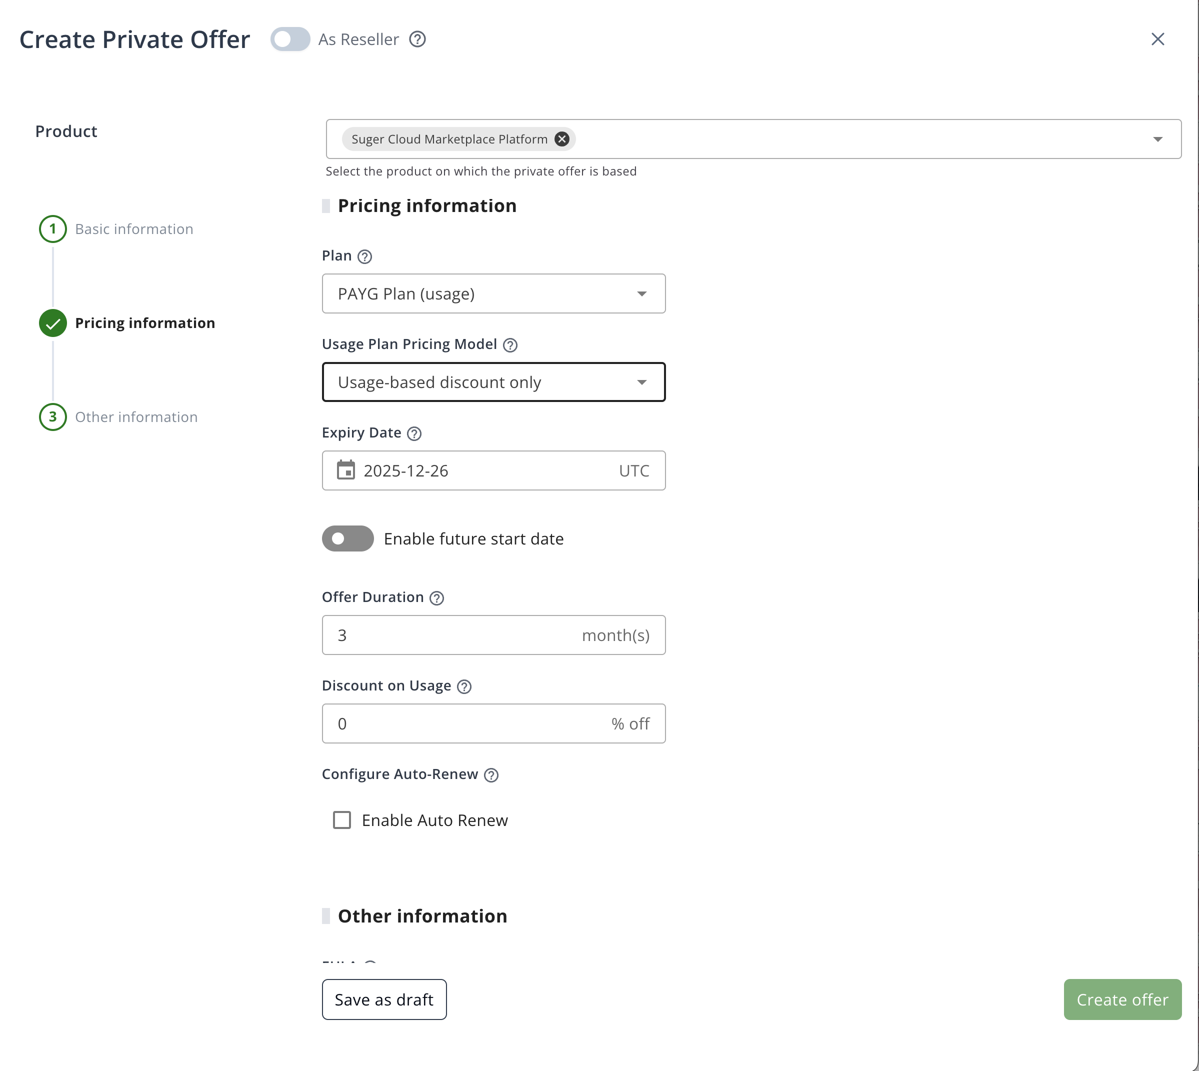Enable future start date toggle
Screen dimensions: 1199x1071
(347, 538)
